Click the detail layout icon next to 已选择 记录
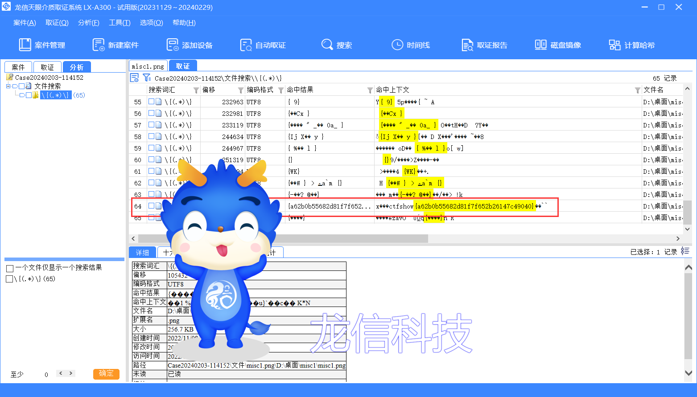Image resolution: width=697 pixels, height=397 pixels. coord(685,251)
